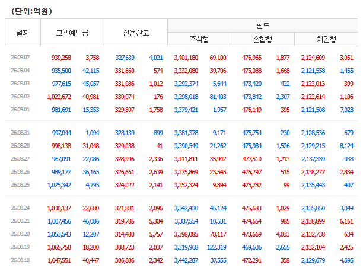Click the 주식형 sub-column header
This screenshot has height=268, width=363.
click(199, 39)
